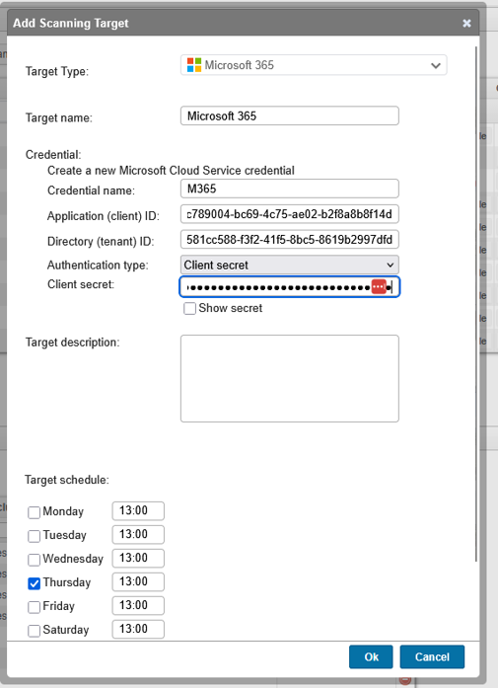
Task: Tick the Friday schedule checkbox
Action: 34,607
